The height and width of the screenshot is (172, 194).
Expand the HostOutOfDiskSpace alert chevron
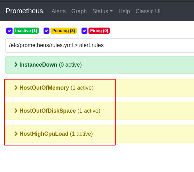click(x=16, y=111)
